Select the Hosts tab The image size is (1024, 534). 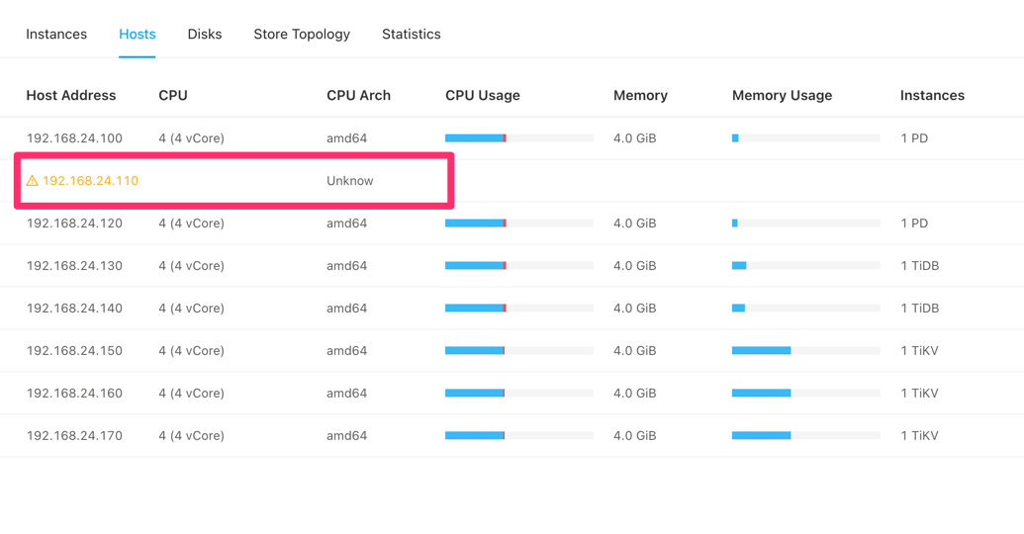[137, 34]
